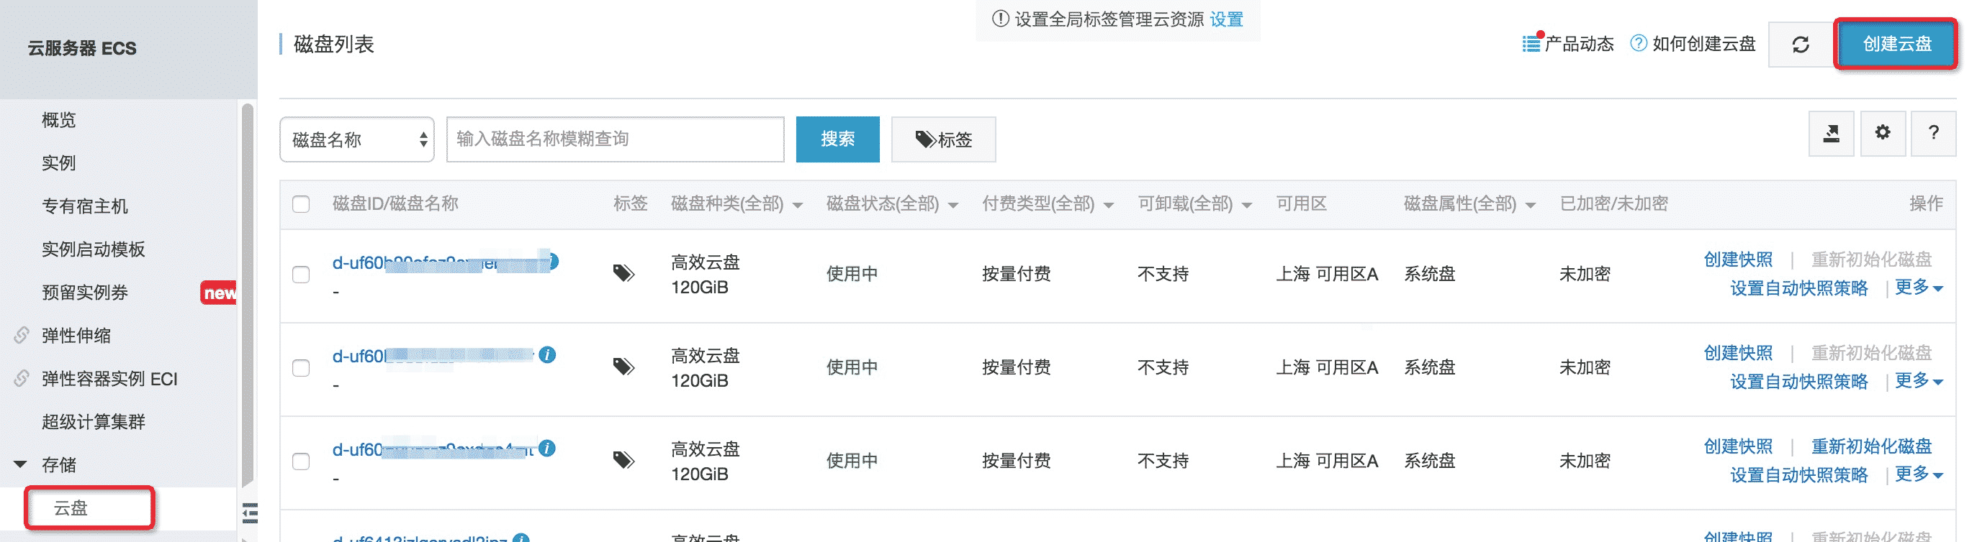This screenshot has width=1977, height=542.
Task: Click the tag icon in first disk row
Action: click(x=623, y=273)
